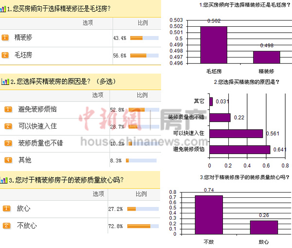Image resolution: width=292 pixels, height=248 pixels.
Task: Click the 43.4% progress bar for 精装修
Action: [145, 38]
